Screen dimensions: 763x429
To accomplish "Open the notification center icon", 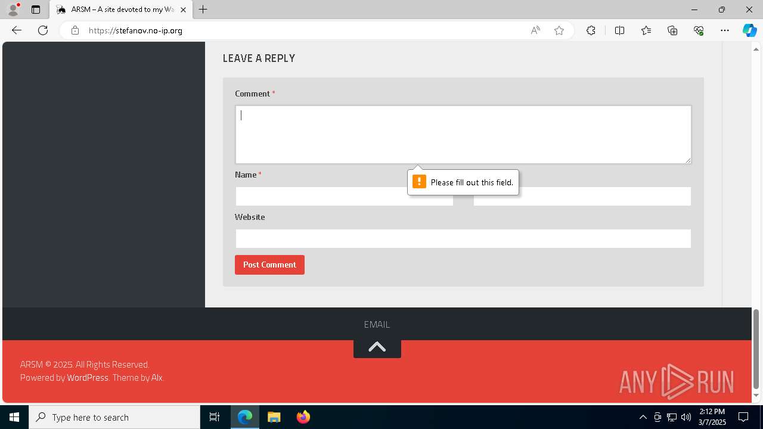I will (743, 417).
